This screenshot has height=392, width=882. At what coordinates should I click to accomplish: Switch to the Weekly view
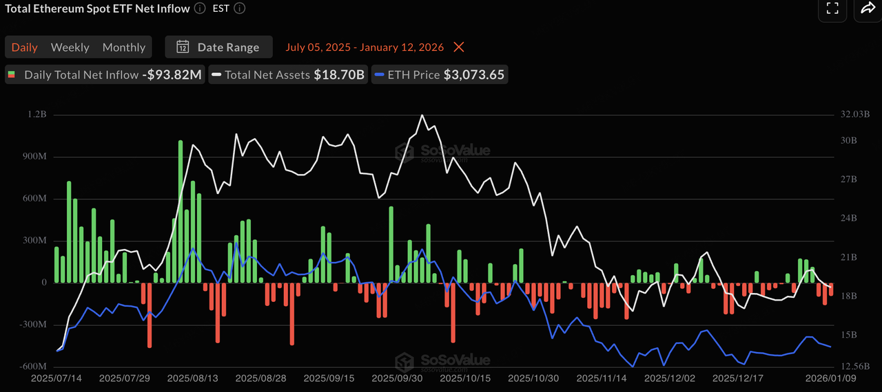coord(70,47)
